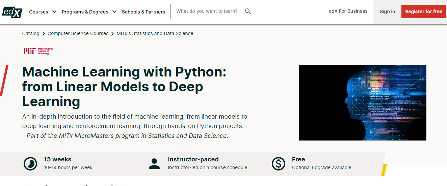447x186 pixels.
Task: Click the course title 'Machine Learning with Python'
Action: click(x=124, y=87)
